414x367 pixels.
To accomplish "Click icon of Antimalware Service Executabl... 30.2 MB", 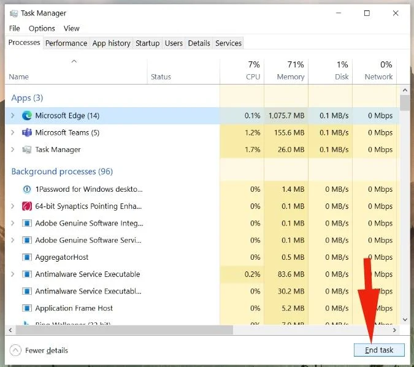I will (x=27, y=291).
